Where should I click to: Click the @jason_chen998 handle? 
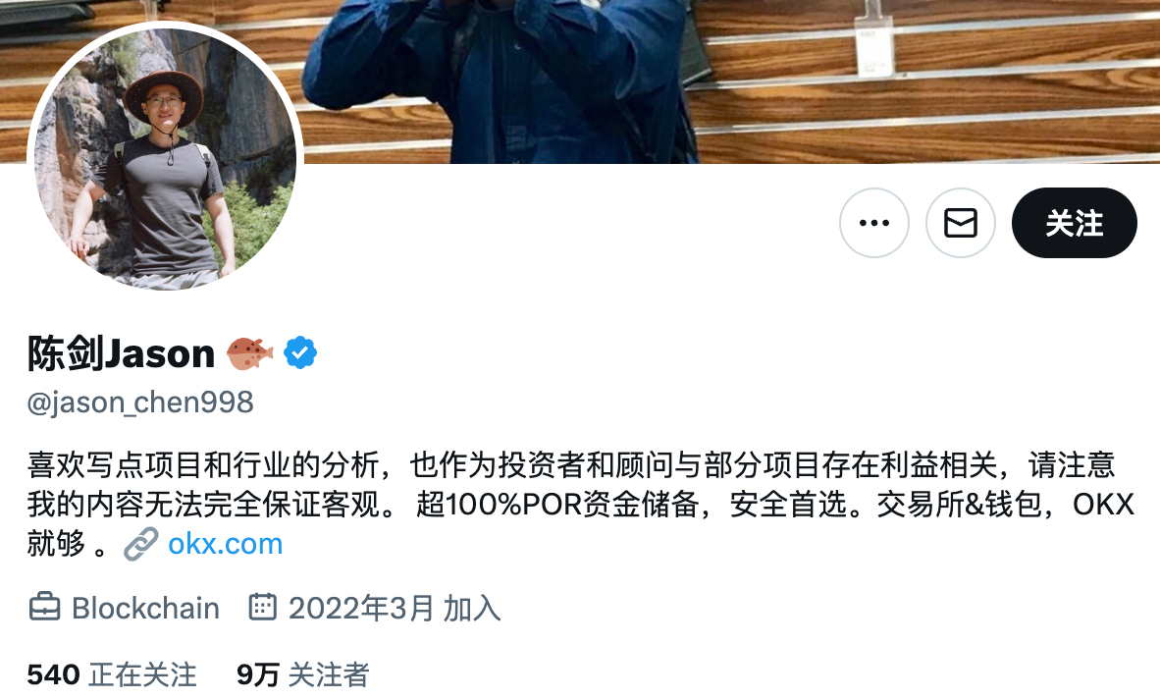click(139, 403)
